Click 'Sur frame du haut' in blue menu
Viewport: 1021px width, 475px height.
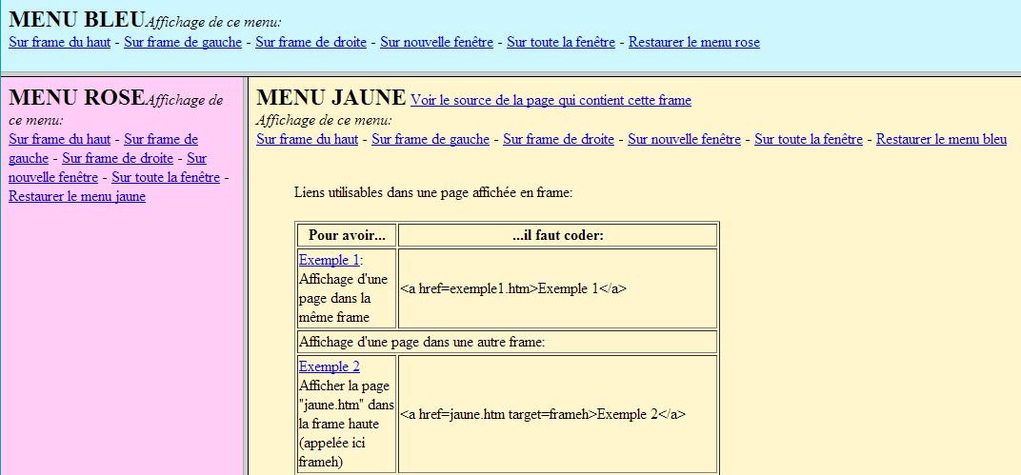[59, 42]
